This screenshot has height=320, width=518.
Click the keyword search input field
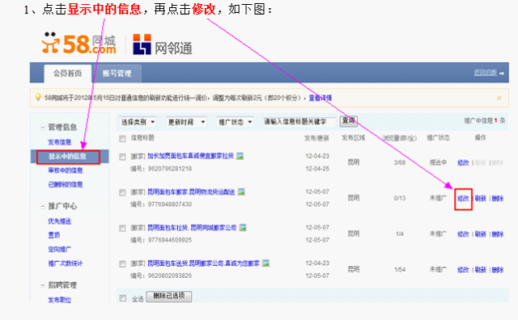tap(299, 122)
